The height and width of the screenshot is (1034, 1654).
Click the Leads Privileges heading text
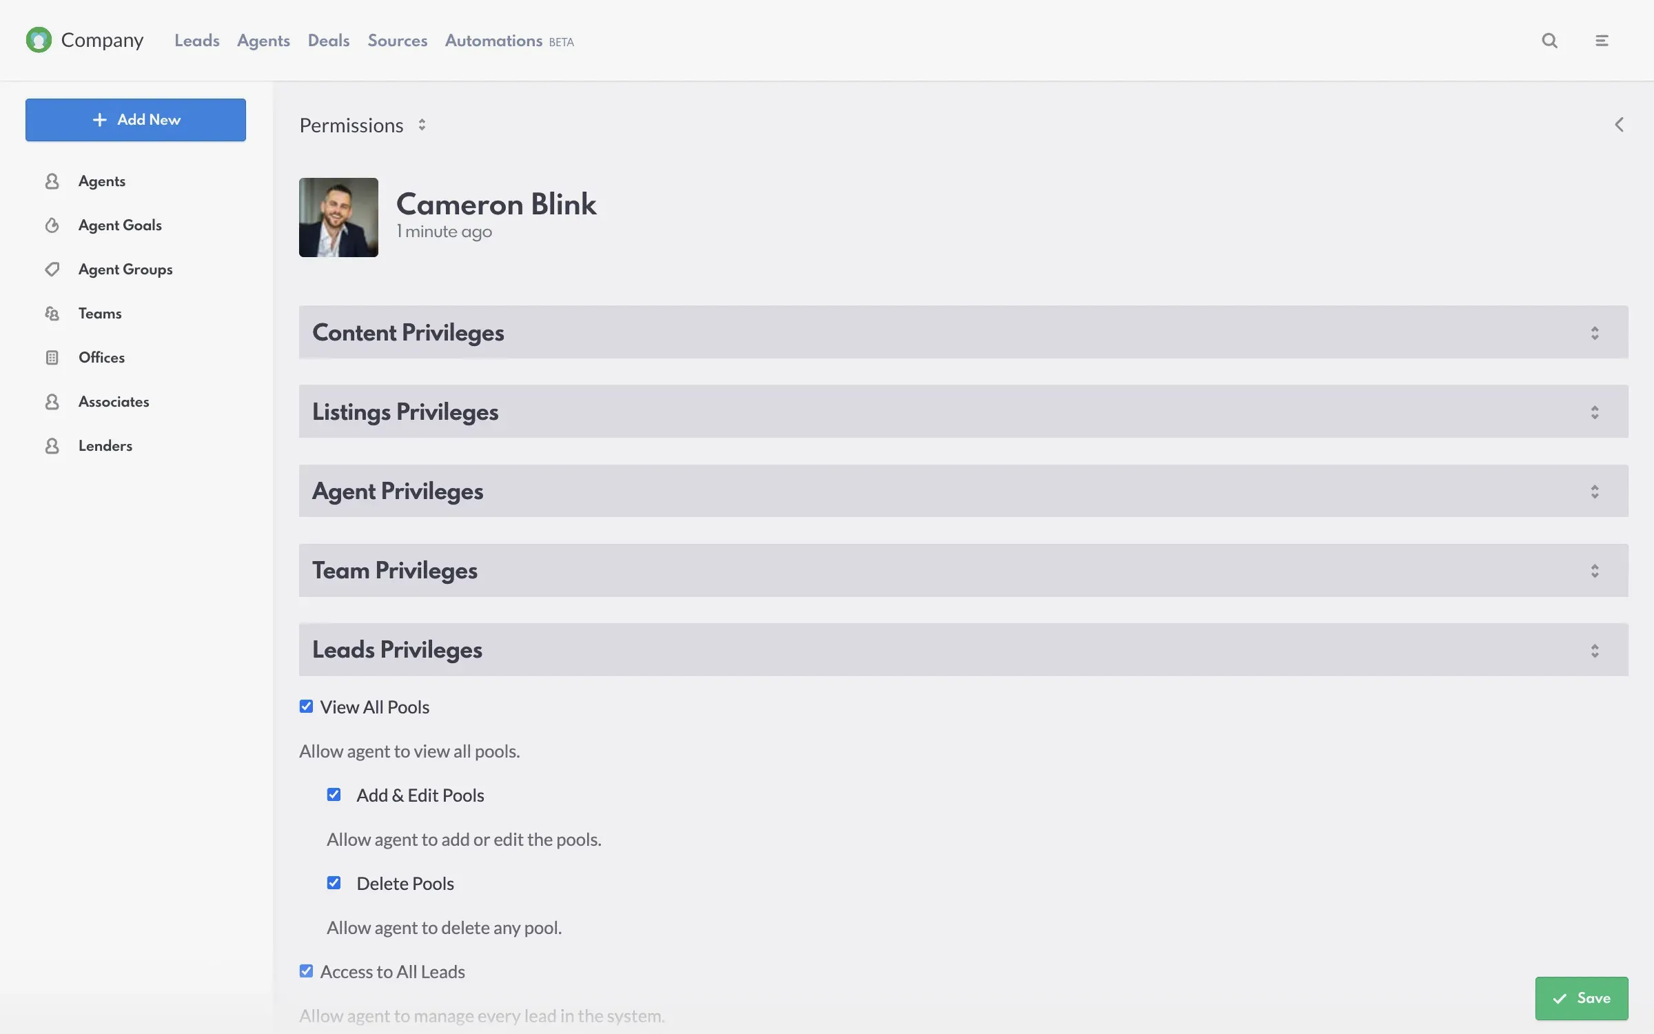[x=397, y=649]
